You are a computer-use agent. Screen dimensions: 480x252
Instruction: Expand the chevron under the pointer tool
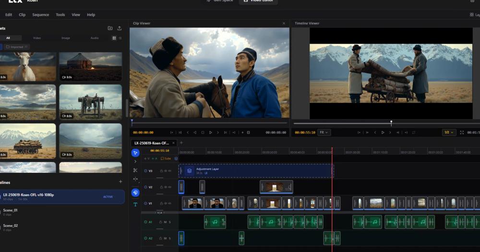[135, 161]
